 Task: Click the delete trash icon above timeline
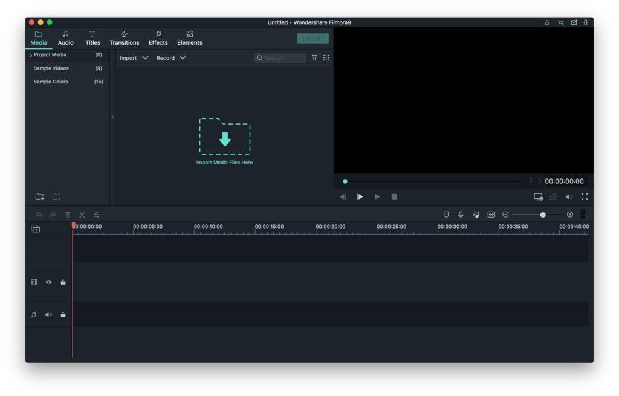(68, 215)
